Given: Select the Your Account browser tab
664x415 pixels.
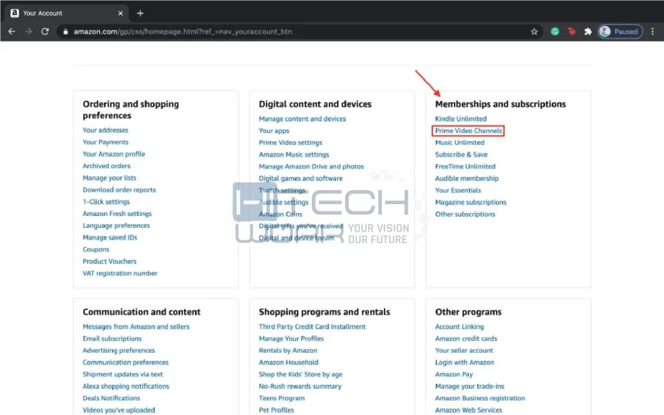Looking at the screenshot, I should tap(67, 13).
